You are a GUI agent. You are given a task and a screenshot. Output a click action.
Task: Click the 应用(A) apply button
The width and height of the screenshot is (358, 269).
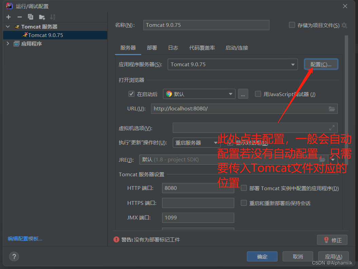333,256
